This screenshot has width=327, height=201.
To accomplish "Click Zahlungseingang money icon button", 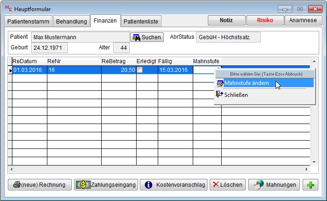I will (106, 184).
